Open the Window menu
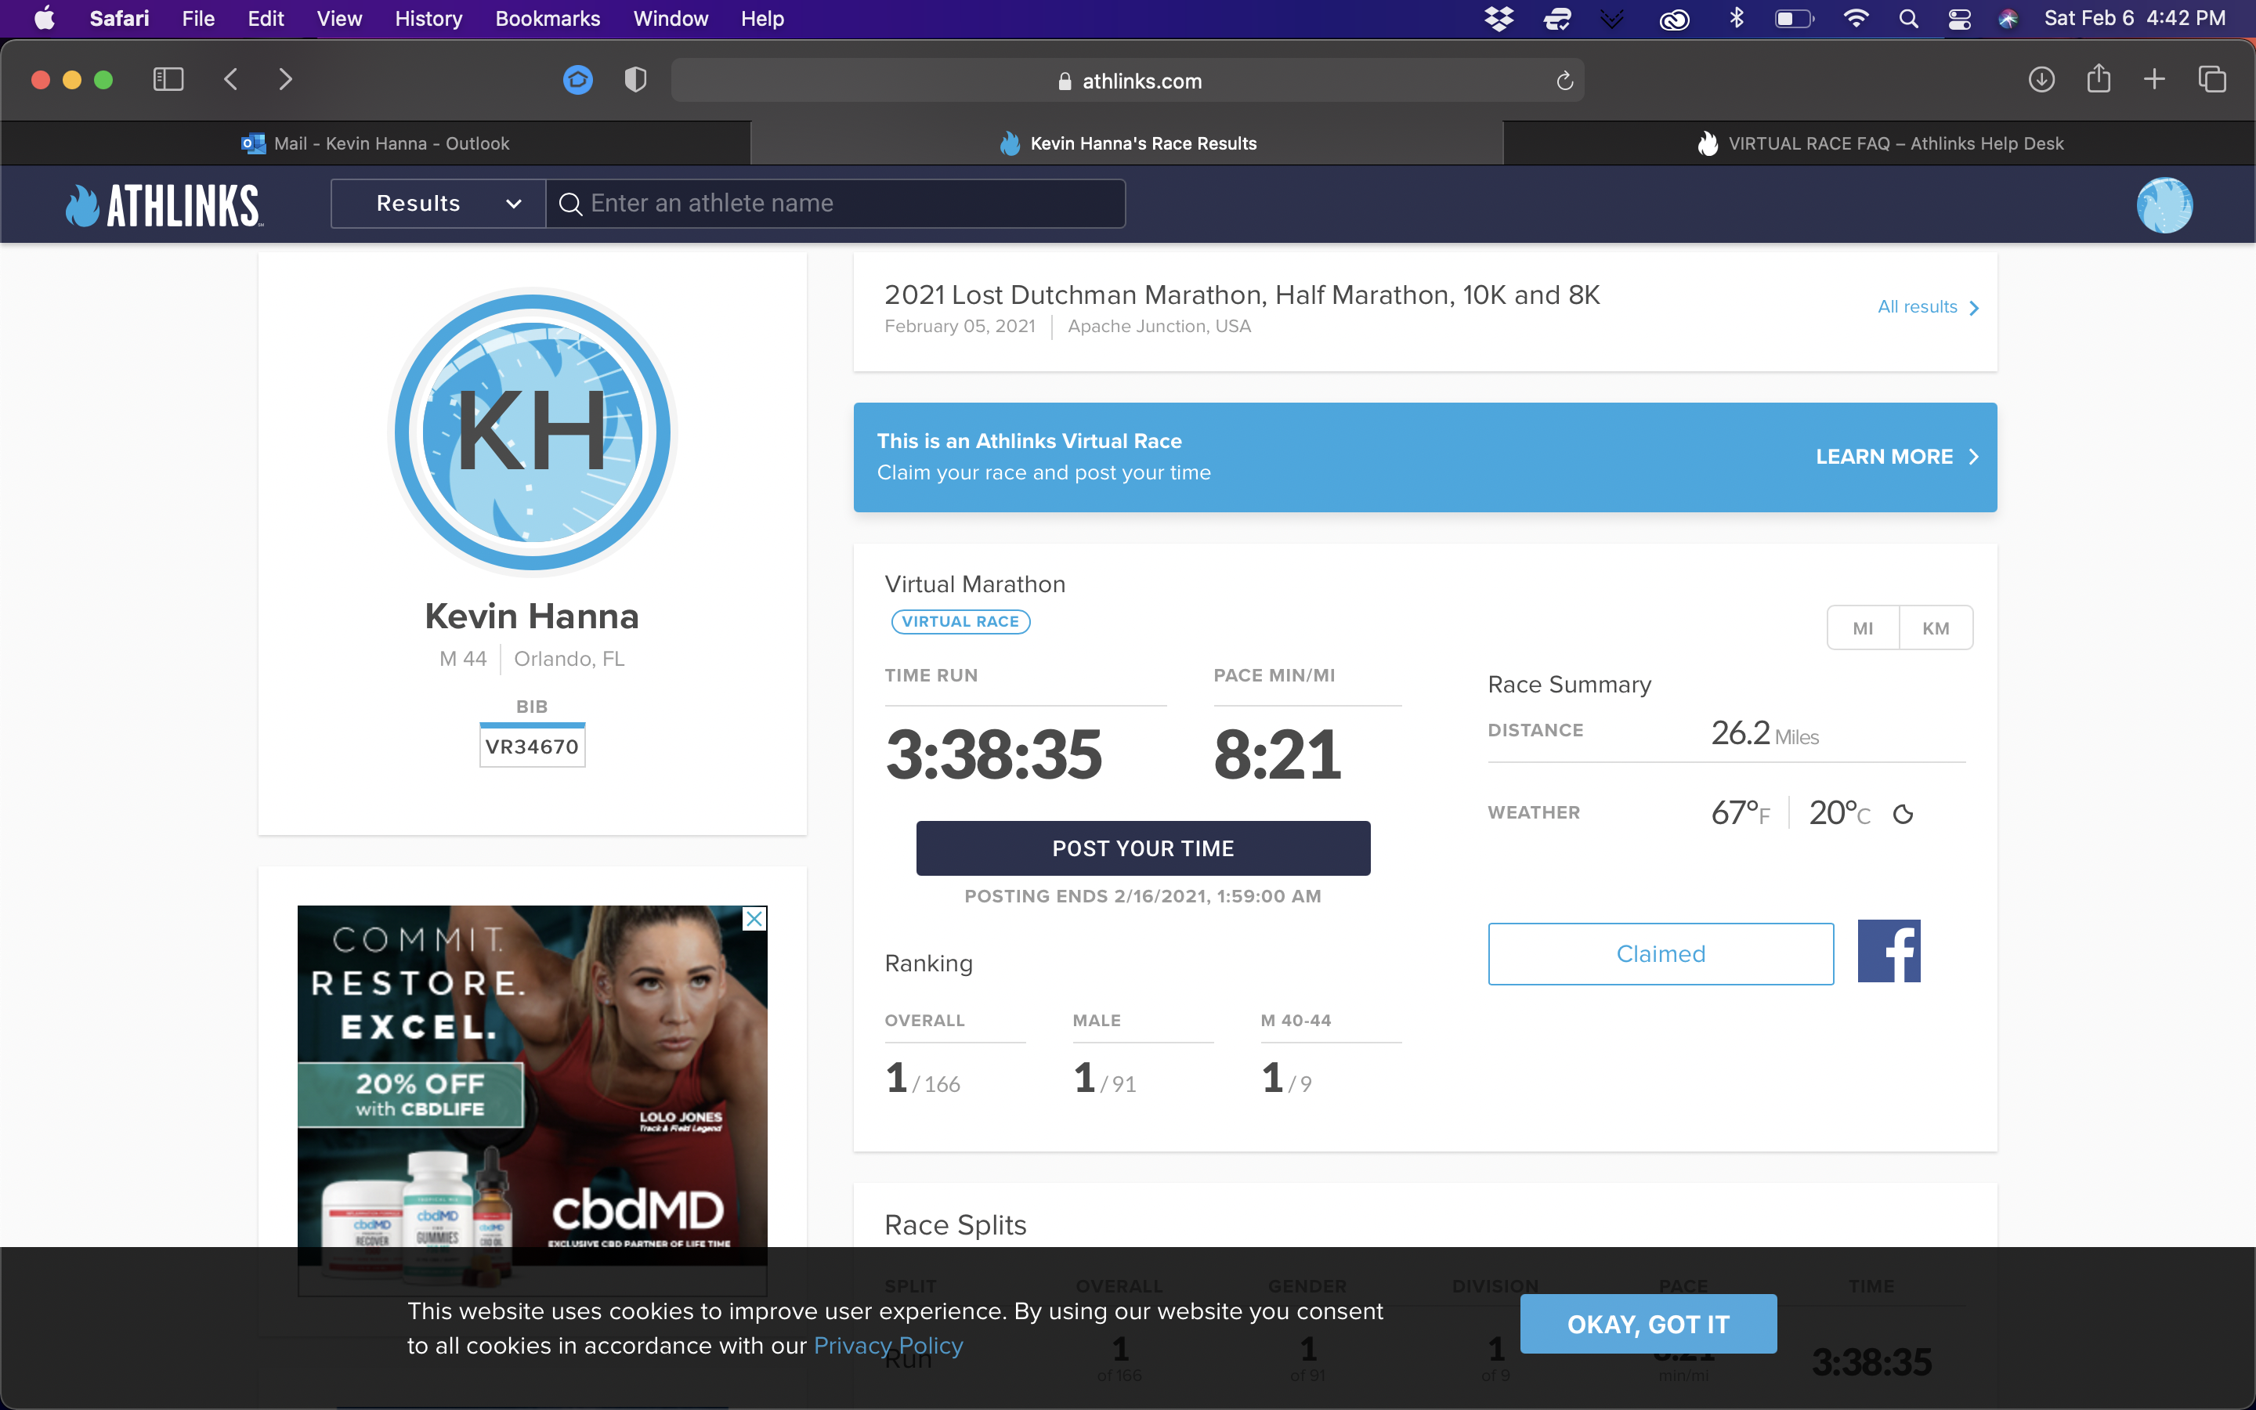This screenshot has width=2256, height=1410. pos(671,19)
